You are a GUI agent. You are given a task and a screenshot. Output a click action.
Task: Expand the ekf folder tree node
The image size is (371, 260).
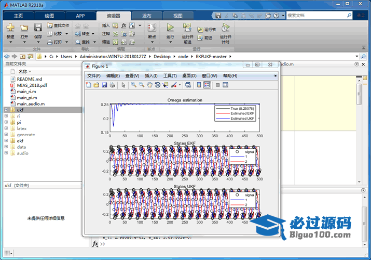click(6, 140)
